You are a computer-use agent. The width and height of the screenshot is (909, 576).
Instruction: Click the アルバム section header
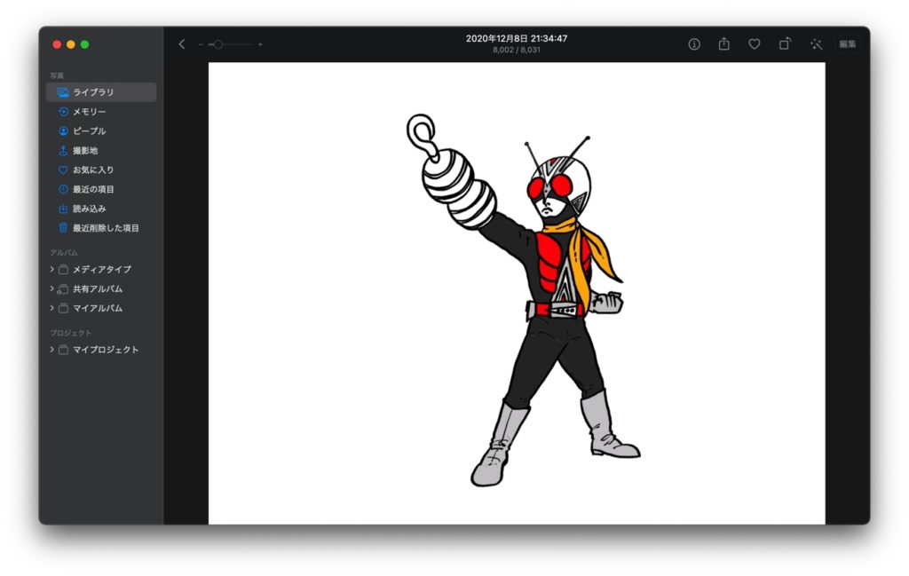[x=64, y=253]
